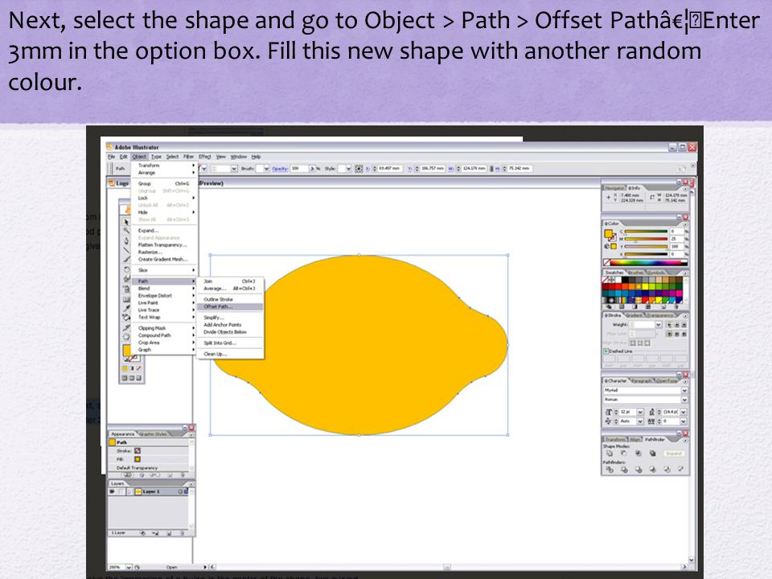The height and width of the screenshot is (579, 772).
Task: Switch to the Transparency tab
Action: 661,315
